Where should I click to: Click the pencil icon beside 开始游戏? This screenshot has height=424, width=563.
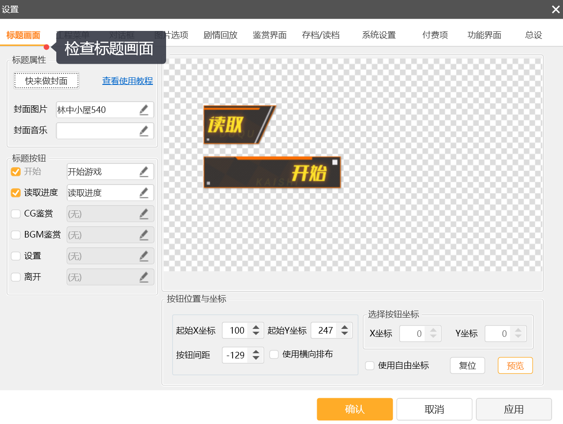pyautogui.click(x=144, y=172)
